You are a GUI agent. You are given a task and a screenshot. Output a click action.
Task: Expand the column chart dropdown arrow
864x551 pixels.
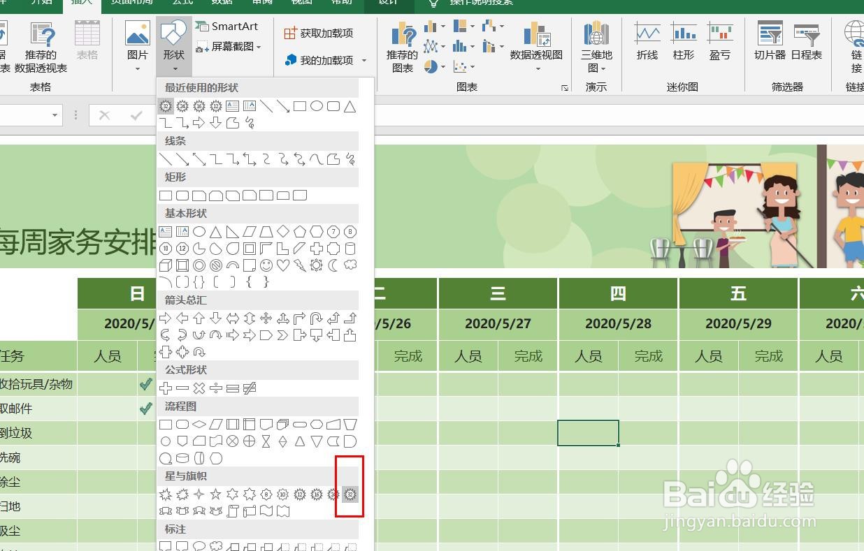tap(445, 27)
